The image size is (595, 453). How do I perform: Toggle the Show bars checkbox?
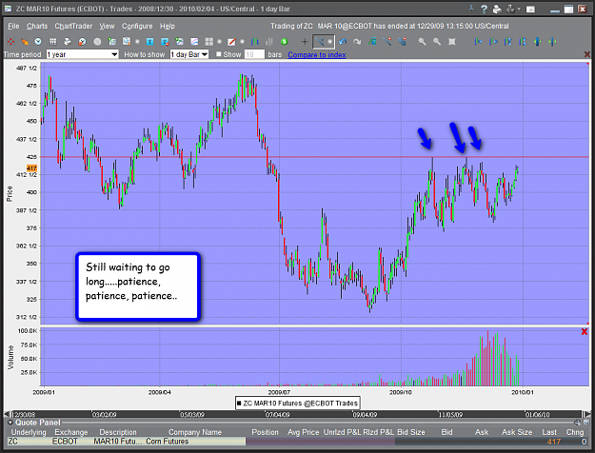(x=219, y=54)
